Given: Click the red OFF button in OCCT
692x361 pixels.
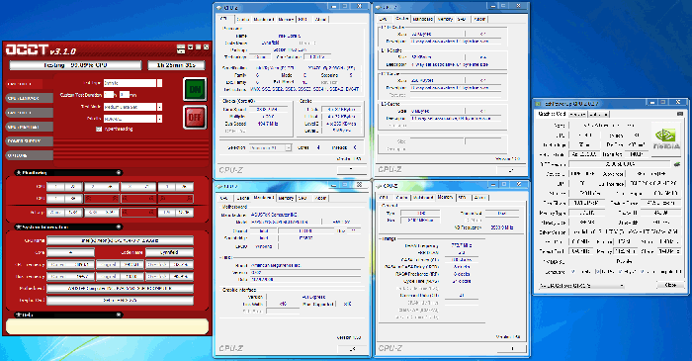Looking at the screenshot, I should [195, 118].
